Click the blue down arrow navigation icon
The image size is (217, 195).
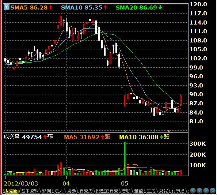[199, 191]
